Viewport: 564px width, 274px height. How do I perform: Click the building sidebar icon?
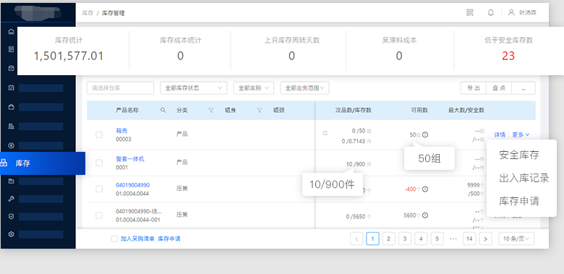coord(11,126)
